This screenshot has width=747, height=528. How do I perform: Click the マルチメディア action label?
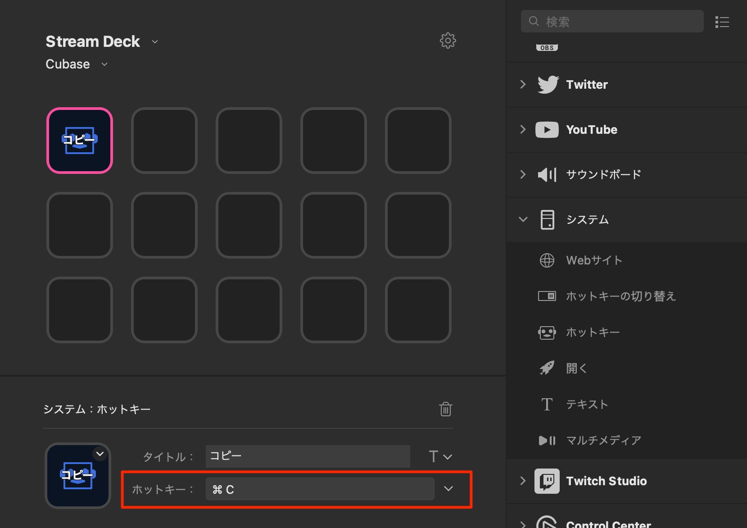click(x=603, y=440)
